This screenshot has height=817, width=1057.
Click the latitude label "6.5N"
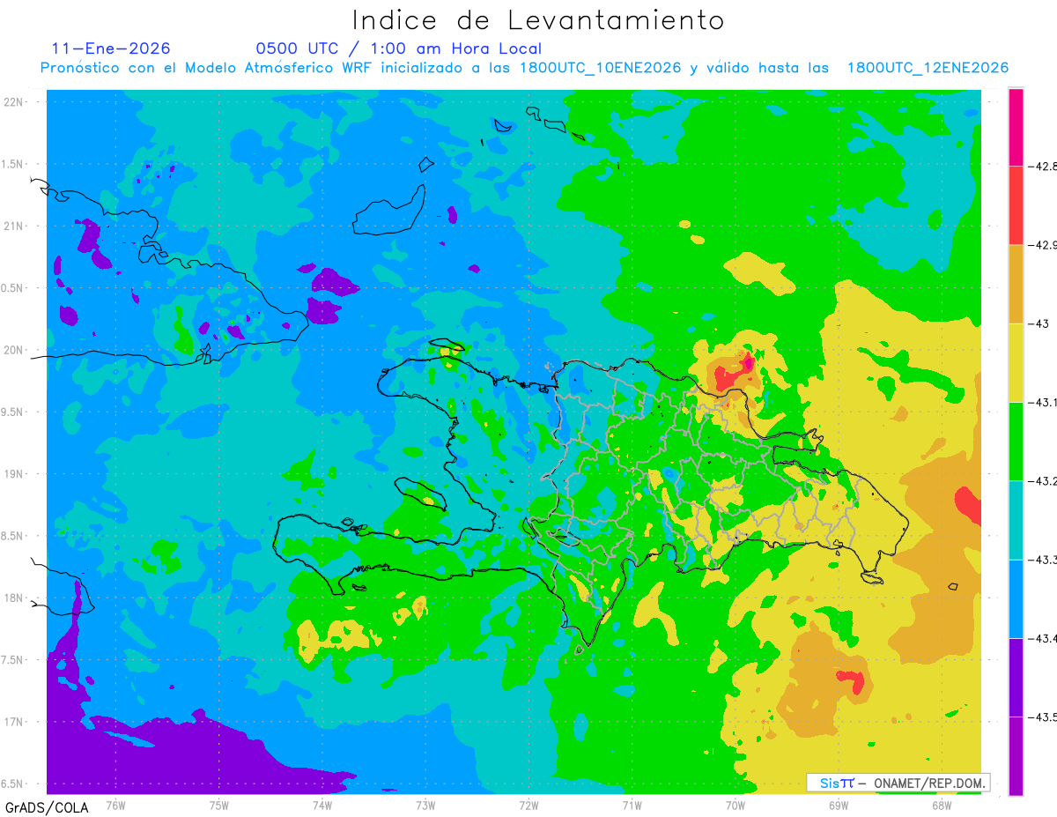pyautogui.click(x=12, y=784)
